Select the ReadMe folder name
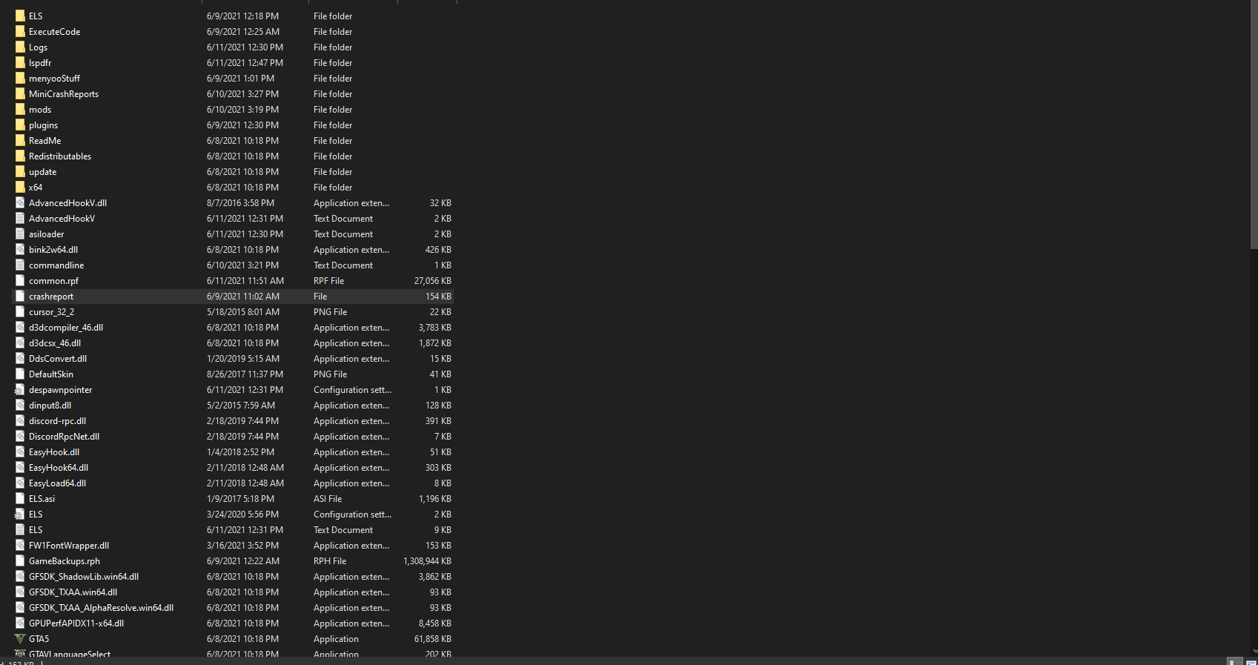 click(45, 141)
